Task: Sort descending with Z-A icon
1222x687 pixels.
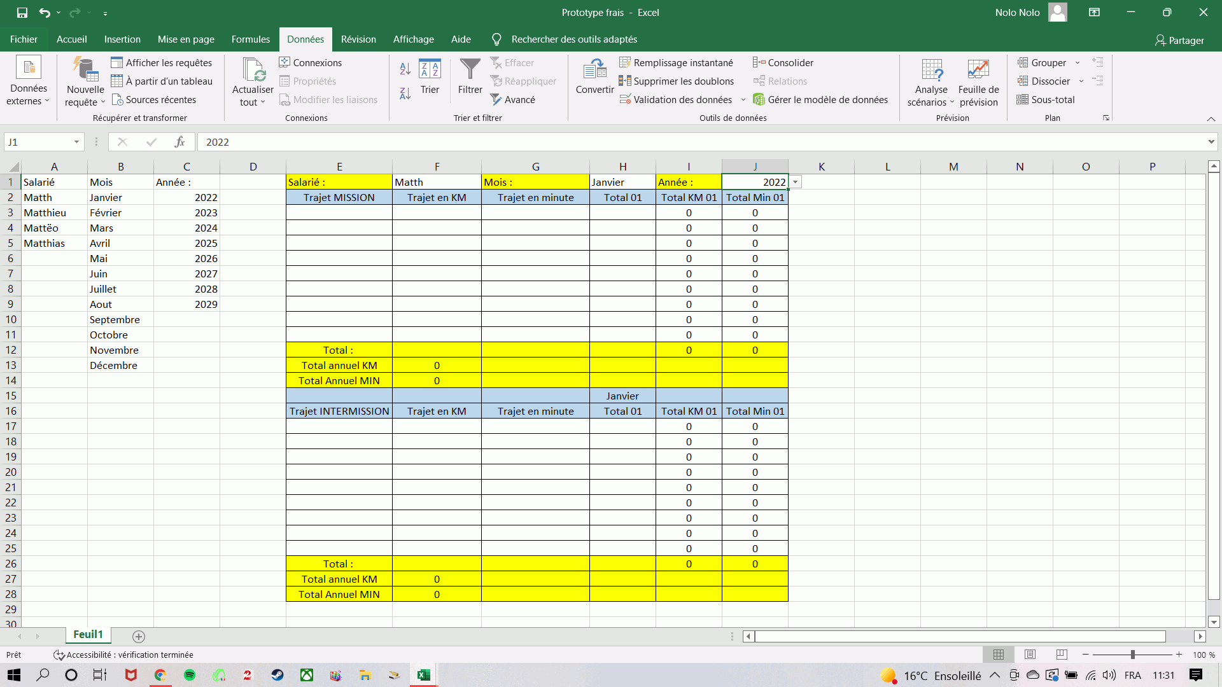Action: (405, 94)
